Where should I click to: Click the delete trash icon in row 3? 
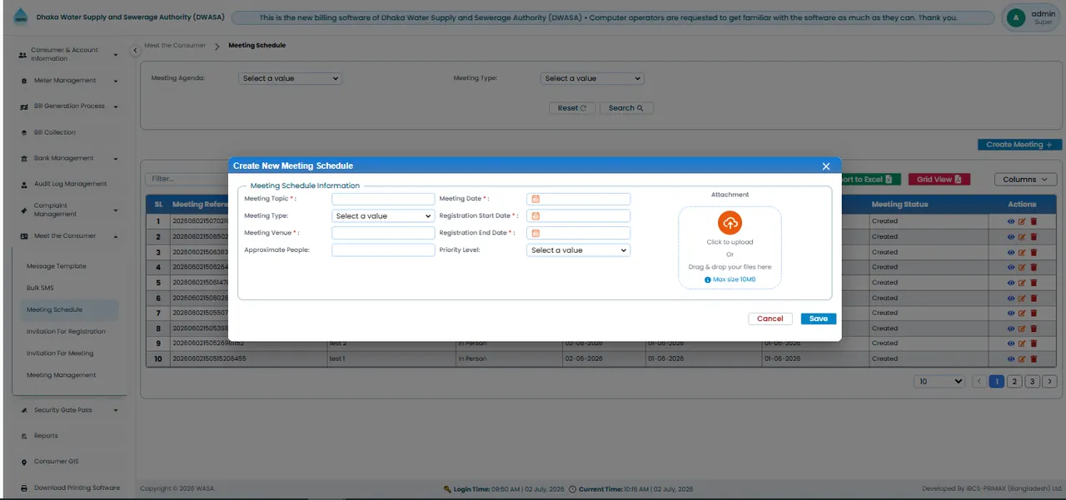coord(1034,252)
